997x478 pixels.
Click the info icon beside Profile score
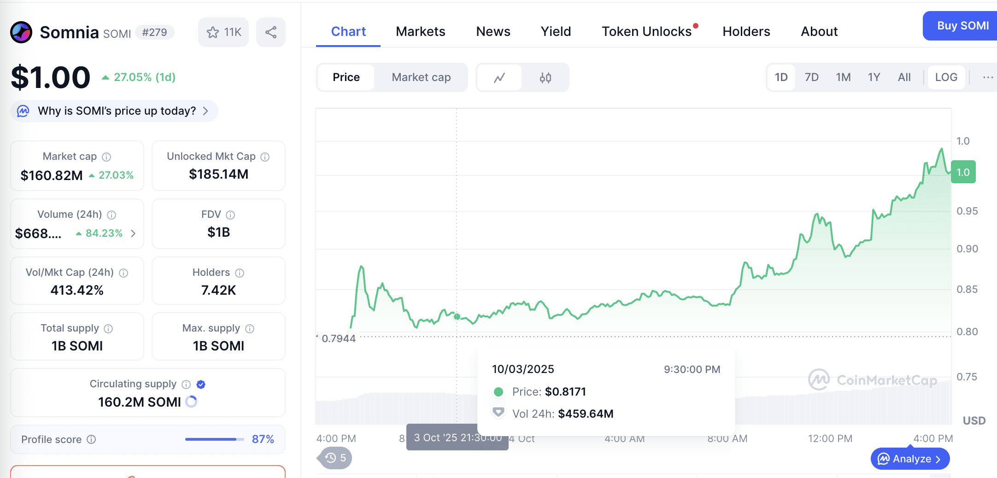91,439
